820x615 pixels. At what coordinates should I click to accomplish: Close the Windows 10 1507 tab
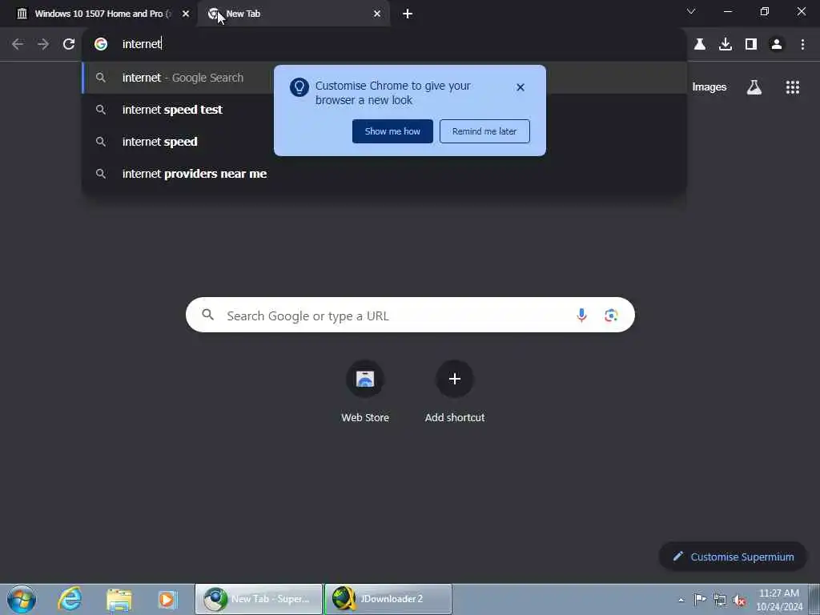coord(186,14)
